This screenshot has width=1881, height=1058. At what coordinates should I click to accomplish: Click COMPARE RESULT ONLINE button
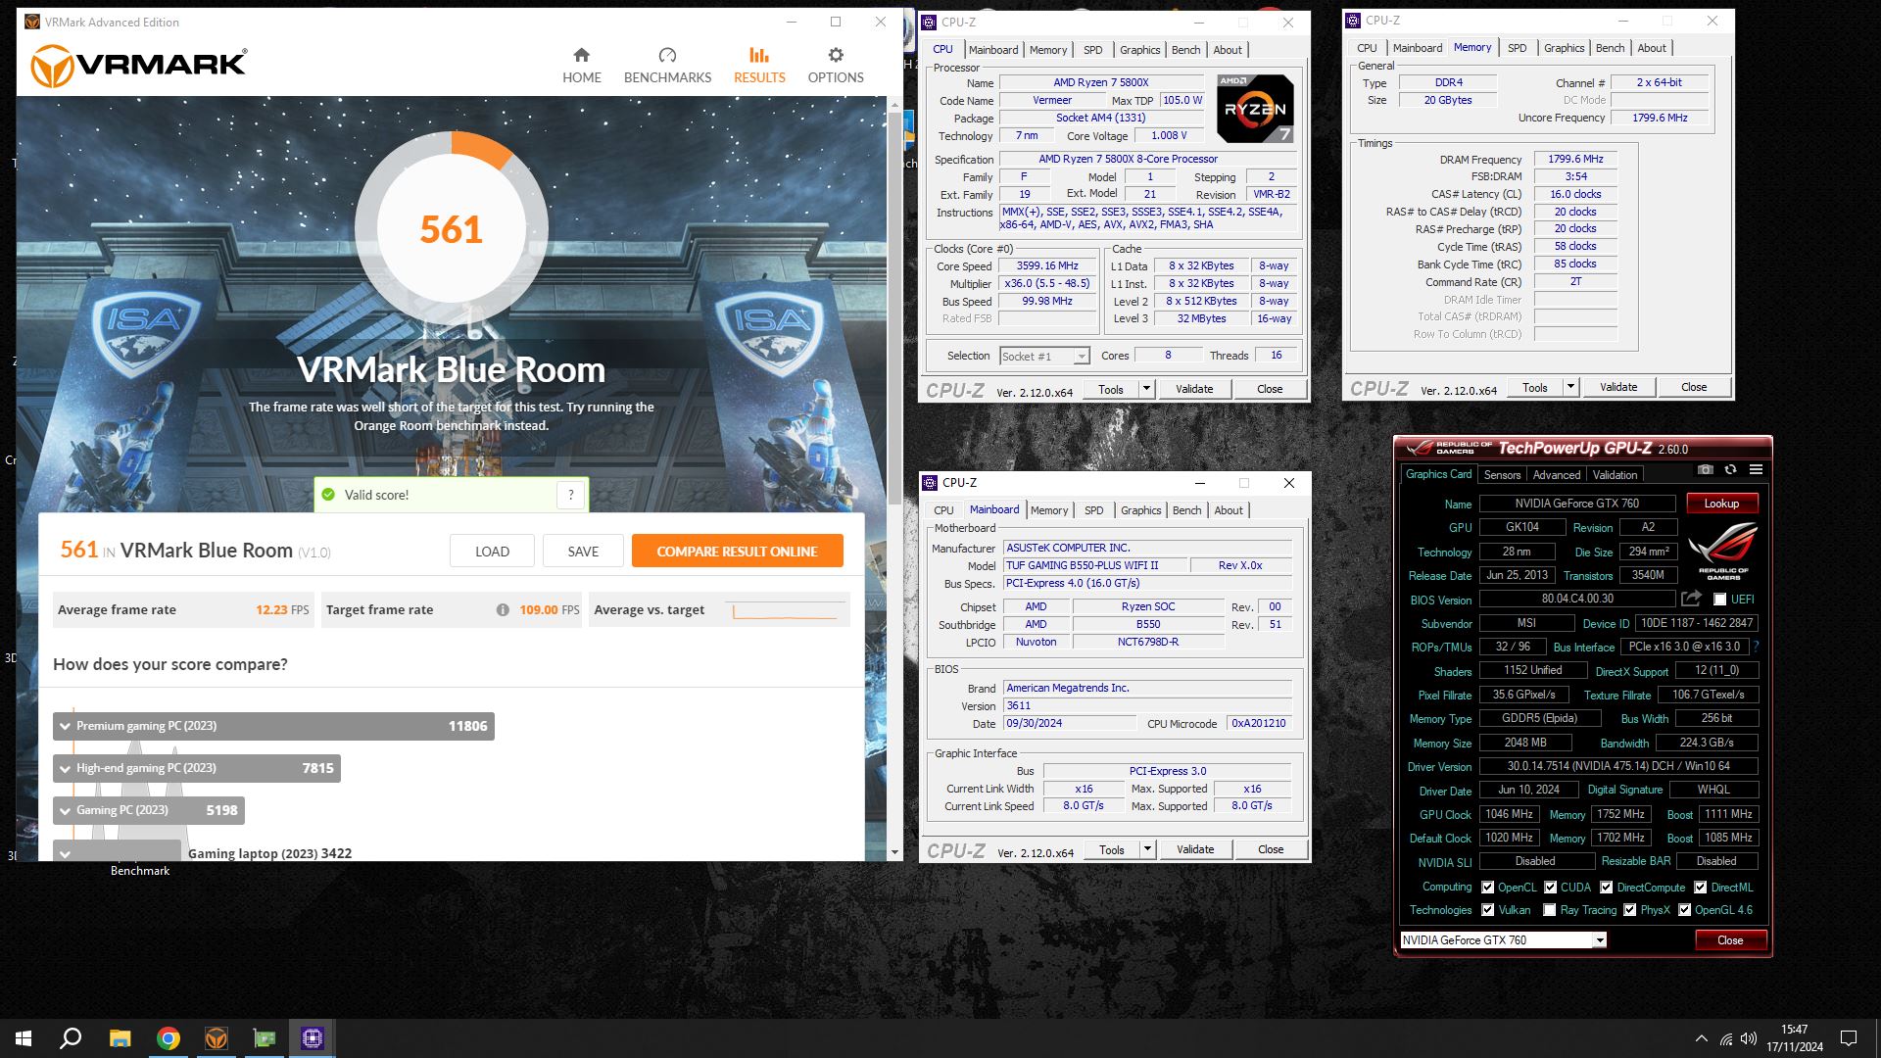[x=737, y=552]
